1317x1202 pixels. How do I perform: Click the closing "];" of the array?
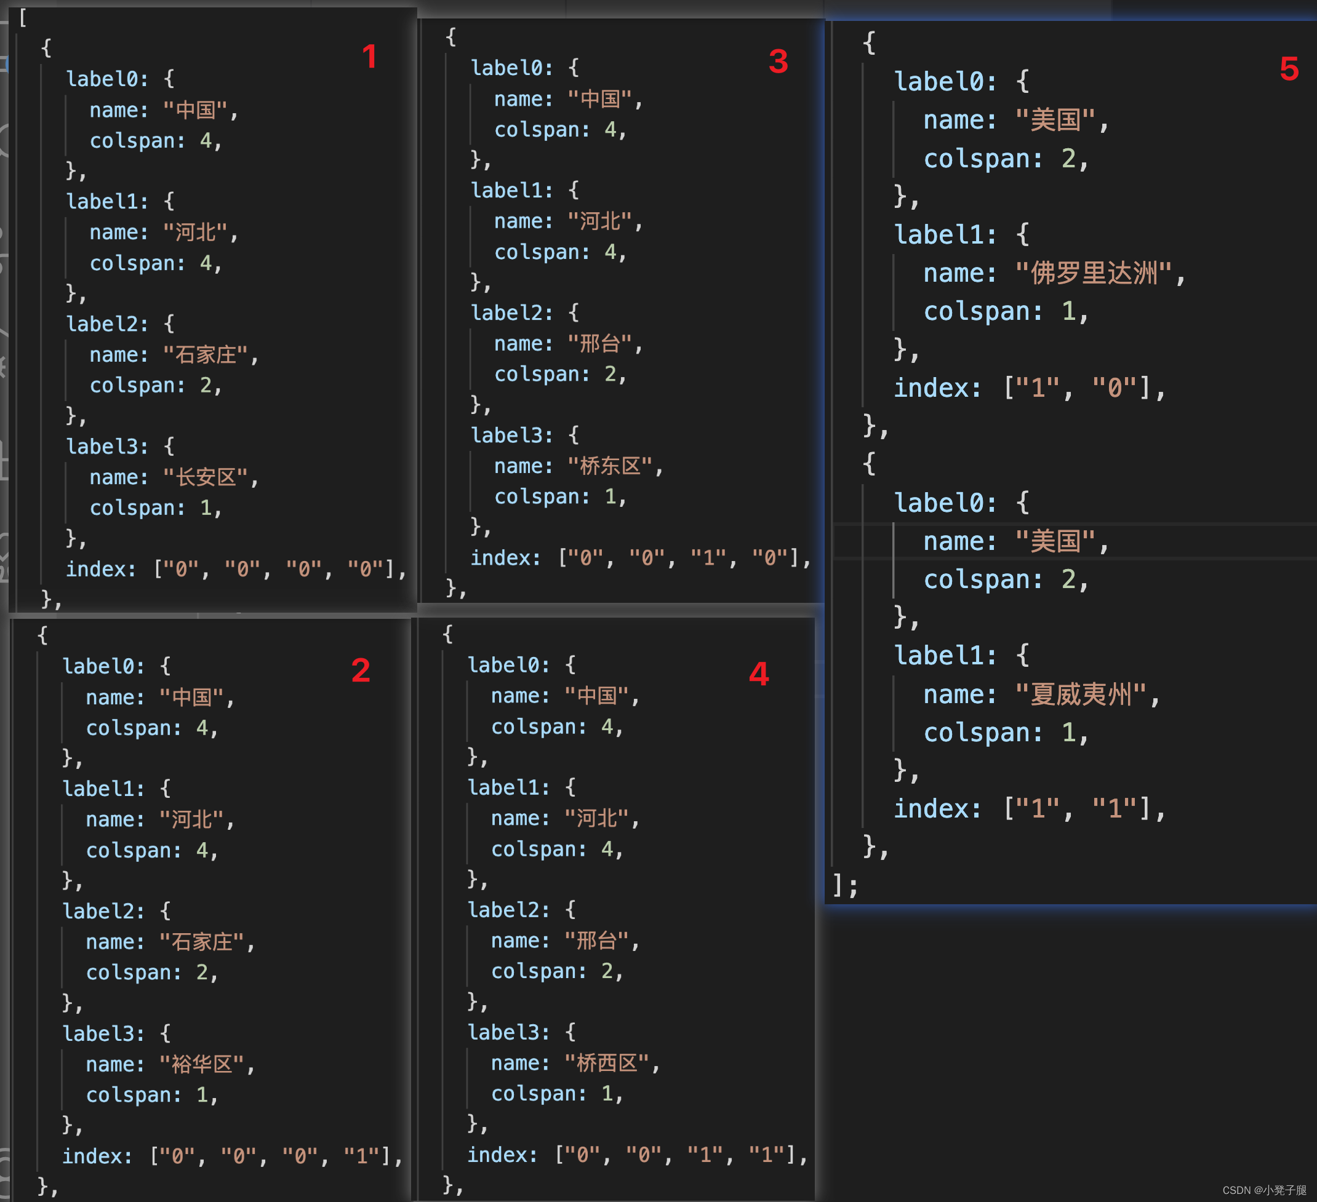[846, 885]
